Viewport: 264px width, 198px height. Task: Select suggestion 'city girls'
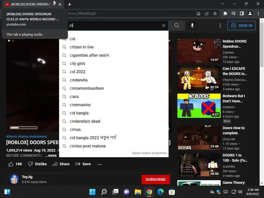114,63
